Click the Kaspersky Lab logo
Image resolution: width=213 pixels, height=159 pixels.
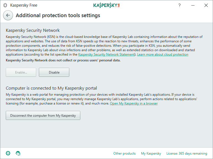pos(106,5)
